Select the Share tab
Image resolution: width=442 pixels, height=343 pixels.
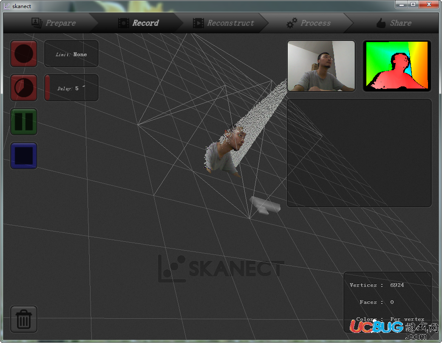click(394, 23)
